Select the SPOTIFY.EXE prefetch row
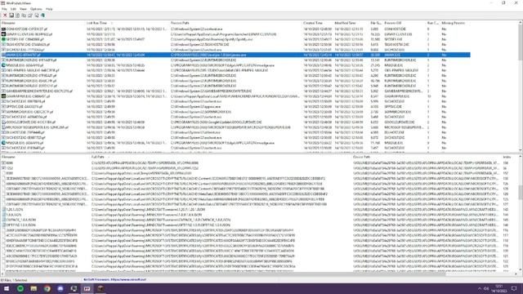 coord(235,39)
